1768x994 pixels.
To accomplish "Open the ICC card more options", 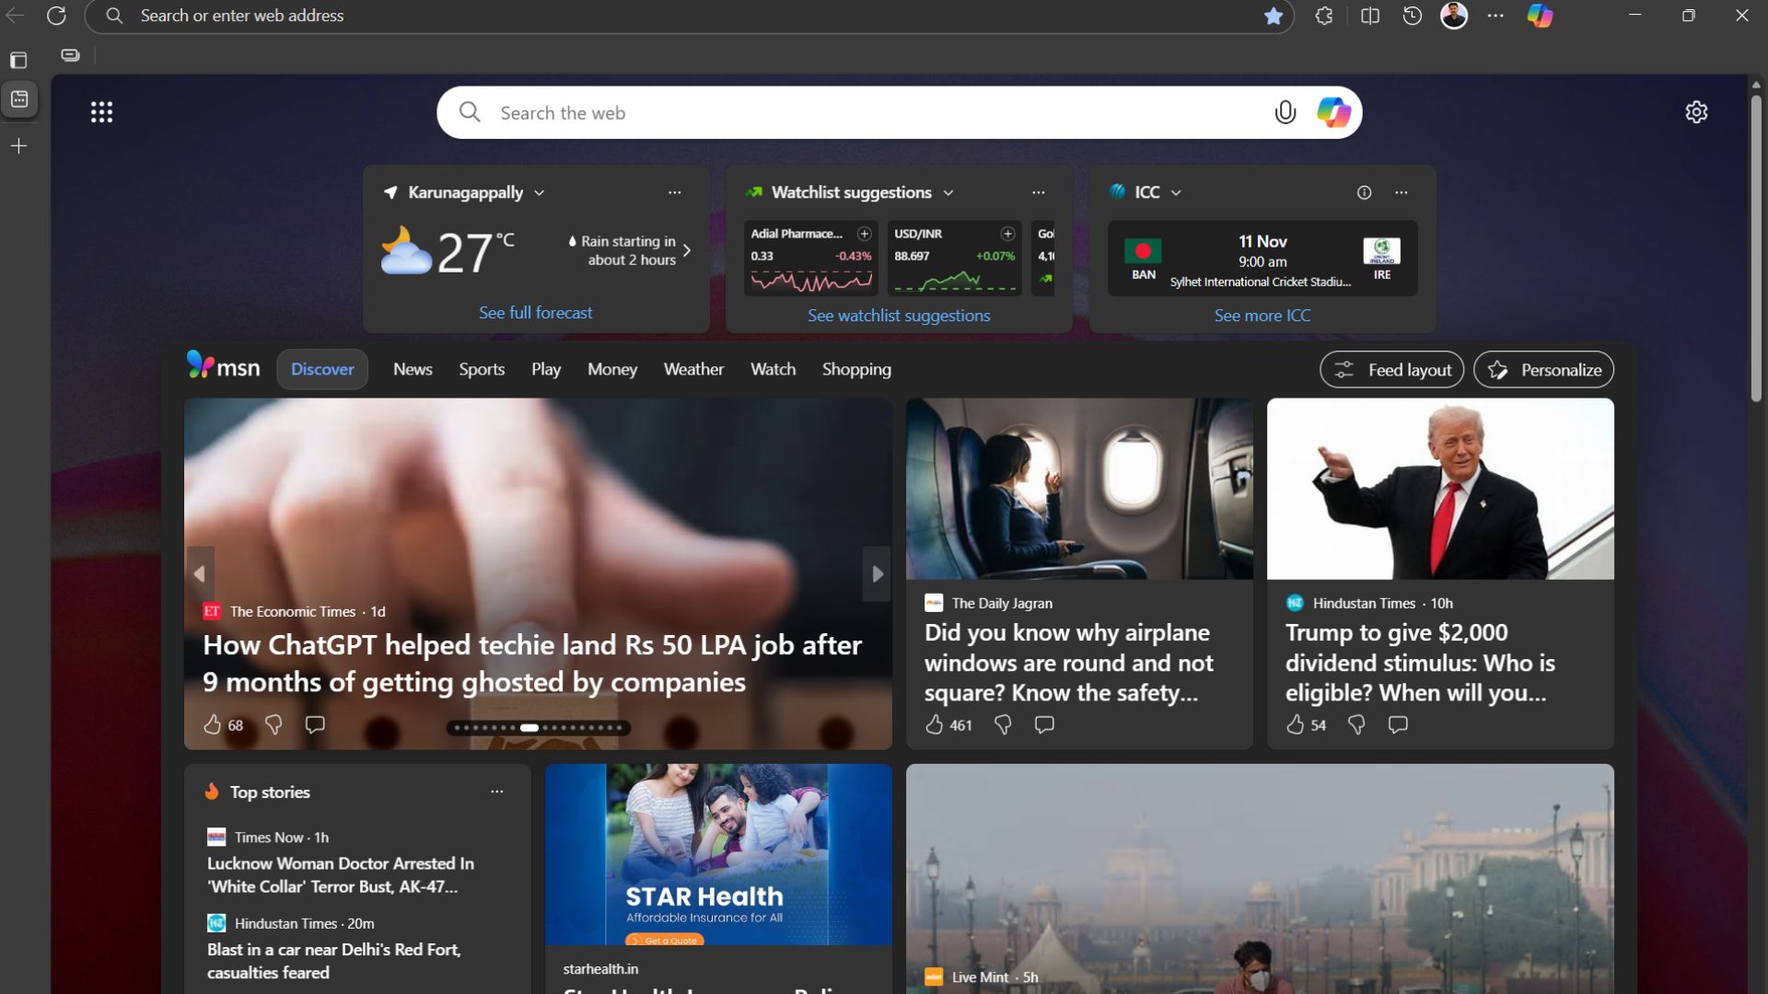I will click(1402, 192).
